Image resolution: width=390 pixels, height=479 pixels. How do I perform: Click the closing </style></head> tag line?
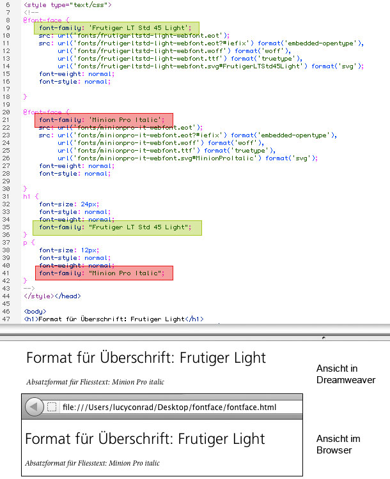(x=52, y=296)
